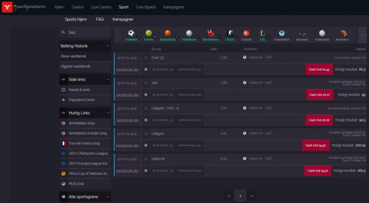Select the Fodbold football icon
369x203 pixels.
131,33
